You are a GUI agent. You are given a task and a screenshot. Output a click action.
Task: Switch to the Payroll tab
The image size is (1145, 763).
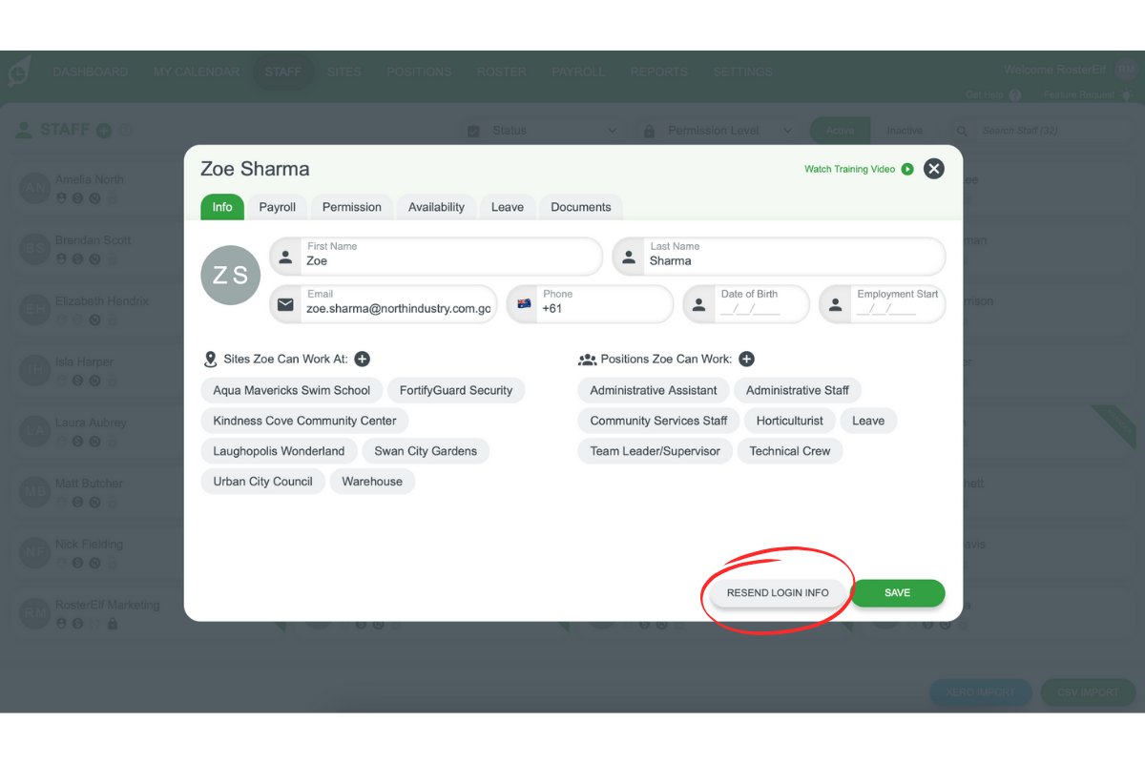coord(278,207)
